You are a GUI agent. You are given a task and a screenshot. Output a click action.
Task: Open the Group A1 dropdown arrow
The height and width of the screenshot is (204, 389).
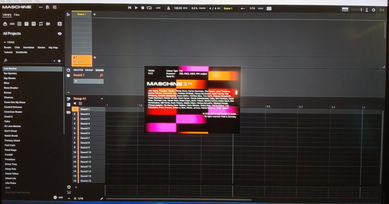(x=102, y=99)
